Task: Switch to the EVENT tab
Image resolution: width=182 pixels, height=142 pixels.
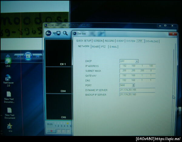Action: point(120,41)
